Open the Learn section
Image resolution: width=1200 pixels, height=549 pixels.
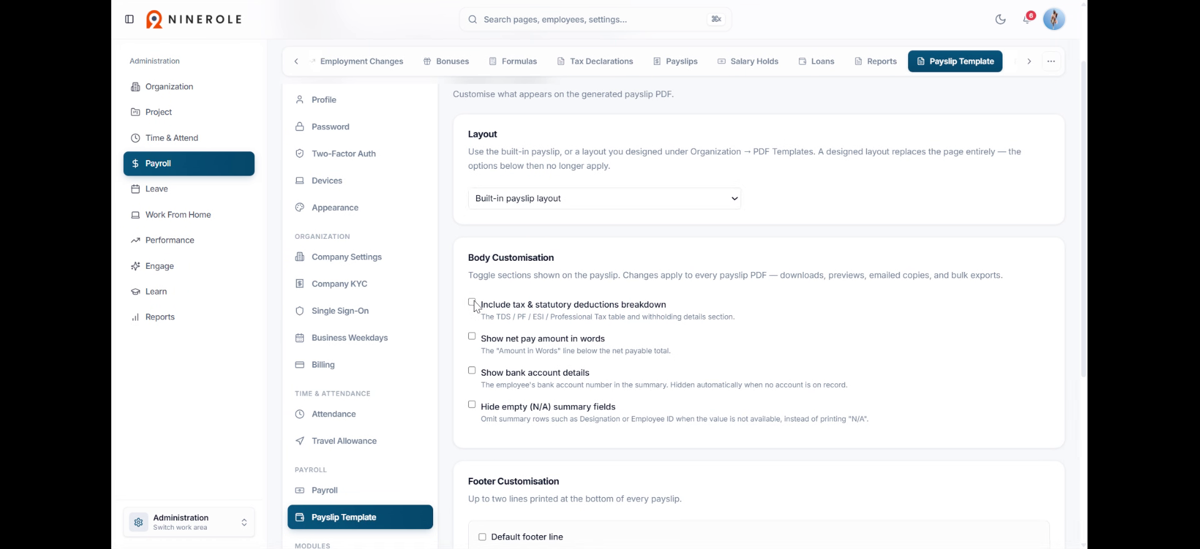click(x=189, y=291)
